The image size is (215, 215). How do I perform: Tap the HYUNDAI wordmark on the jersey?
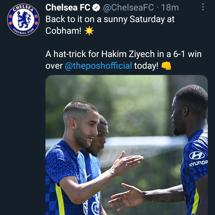click(198, 164)
